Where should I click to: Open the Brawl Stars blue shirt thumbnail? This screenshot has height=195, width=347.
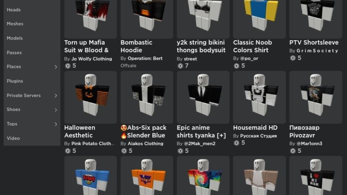(x=90, y=175)
